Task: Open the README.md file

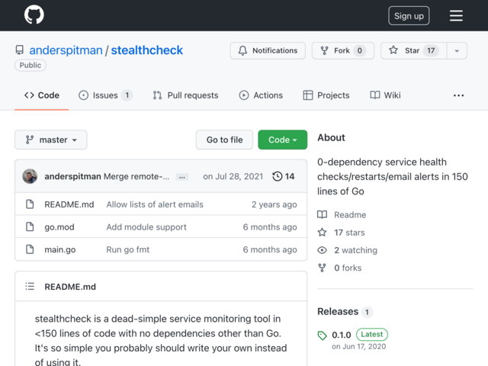Action: click(x=69, y=204)
